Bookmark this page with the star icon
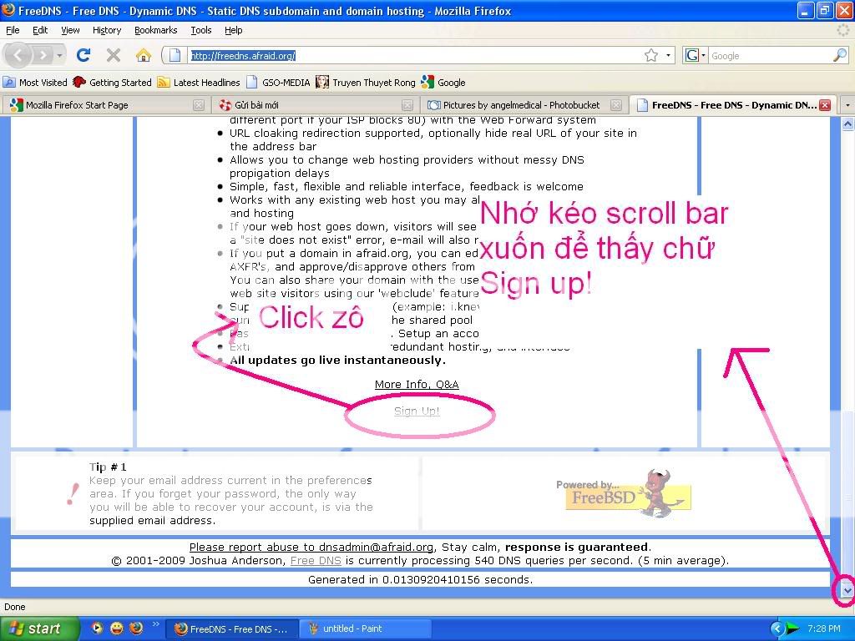Screen dimensions: 855x641 (651, 55)
